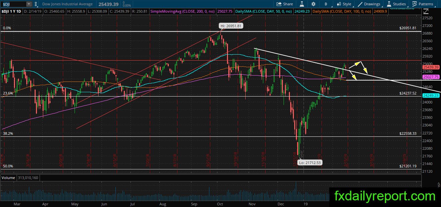Click the Volume subgraph label
Screen dimensions: 441x207
pos(9,178)
